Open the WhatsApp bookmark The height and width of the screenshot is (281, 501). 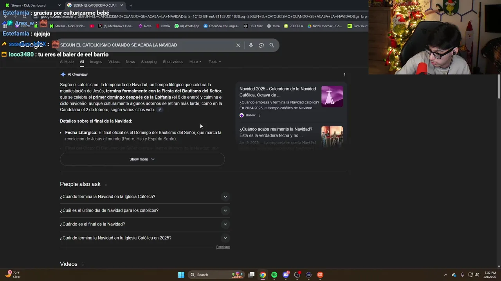[x=187, y=26]
